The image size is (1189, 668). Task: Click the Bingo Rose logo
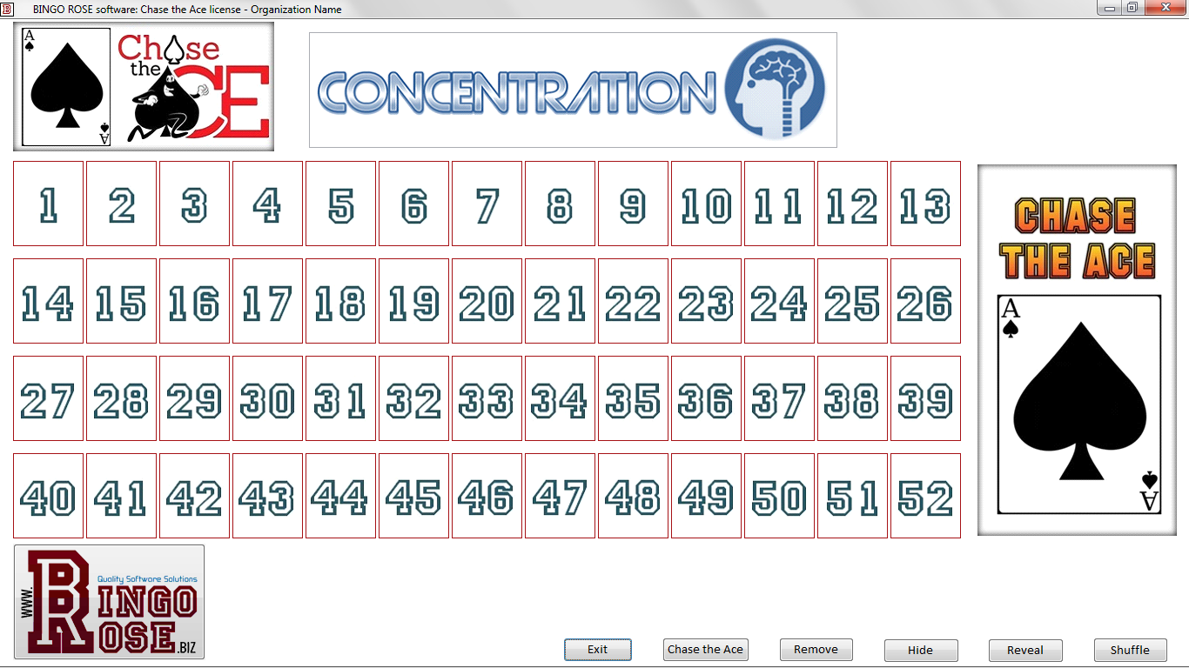[x=108, y=603]
